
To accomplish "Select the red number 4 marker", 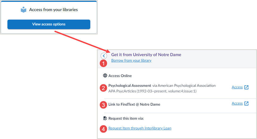I will 104,129.
